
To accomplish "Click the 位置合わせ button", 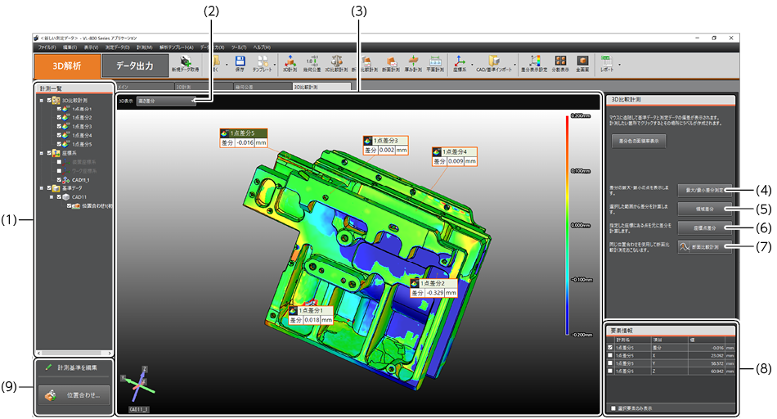I will coord(74,394).
